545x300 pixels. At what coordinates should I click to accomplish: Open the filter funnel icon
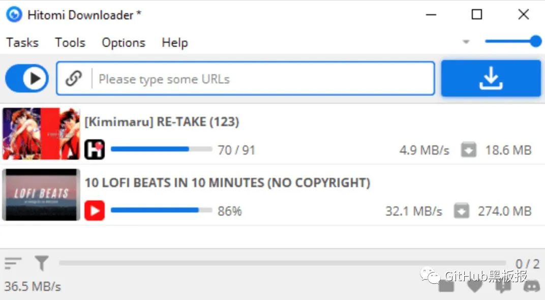[x=42, y=263]
